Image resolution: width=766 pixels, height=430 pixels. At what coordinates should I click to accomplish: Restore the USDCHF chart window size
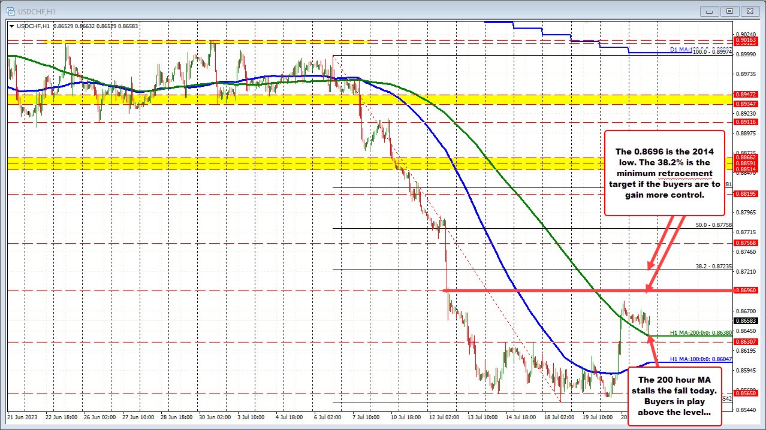pyautogui.click(x=729, y=11)
